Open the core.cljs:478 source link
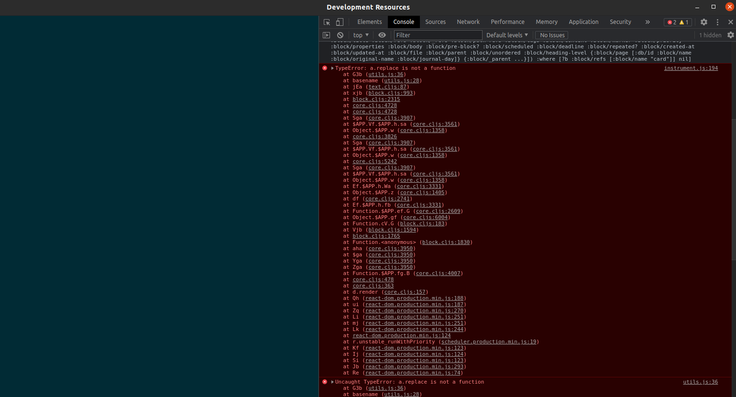Image resolution: width=736 pixels, height=397 pixels. coord(373,280)
